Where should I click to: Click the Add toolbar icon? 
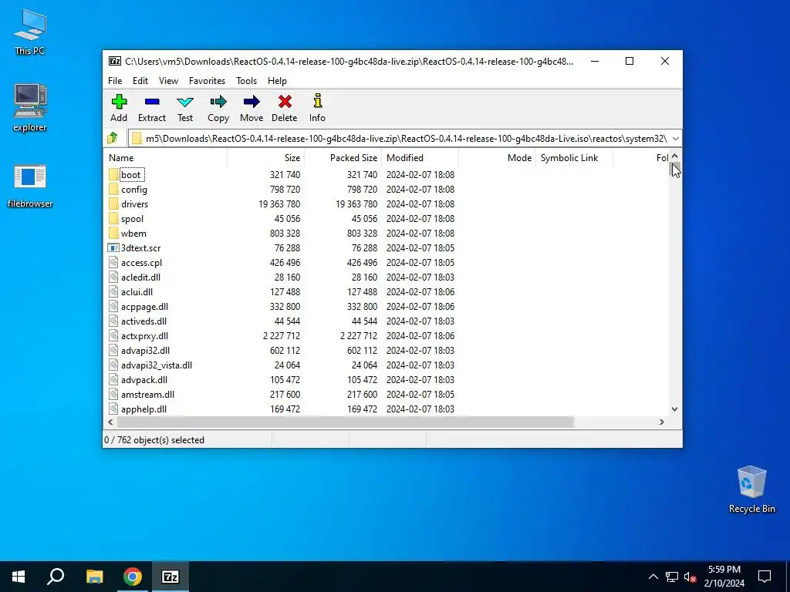pyautogui.click(x=119, y=102)
